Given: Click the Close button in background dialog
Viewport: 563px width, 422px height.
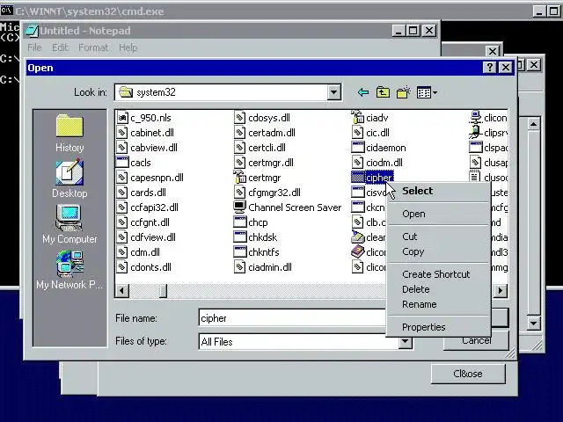Looking at the screenshot, I should pyautogui.click(x=468, y=374).
